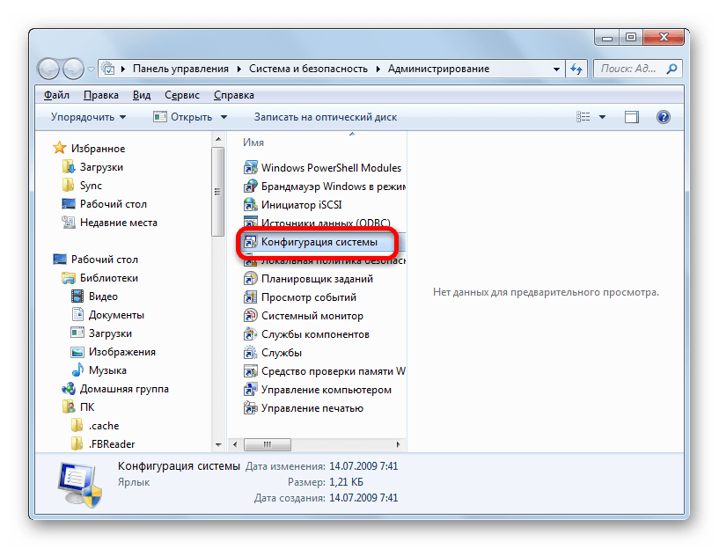Open the address bar history dropdown arrow
This screenshot has width=719, height=549.
556,69
